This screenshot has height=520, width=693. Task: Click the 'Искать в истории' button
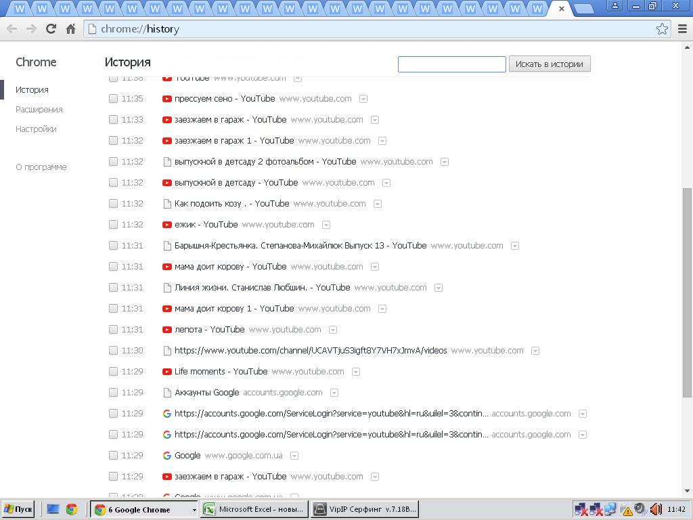pos(550,64)
